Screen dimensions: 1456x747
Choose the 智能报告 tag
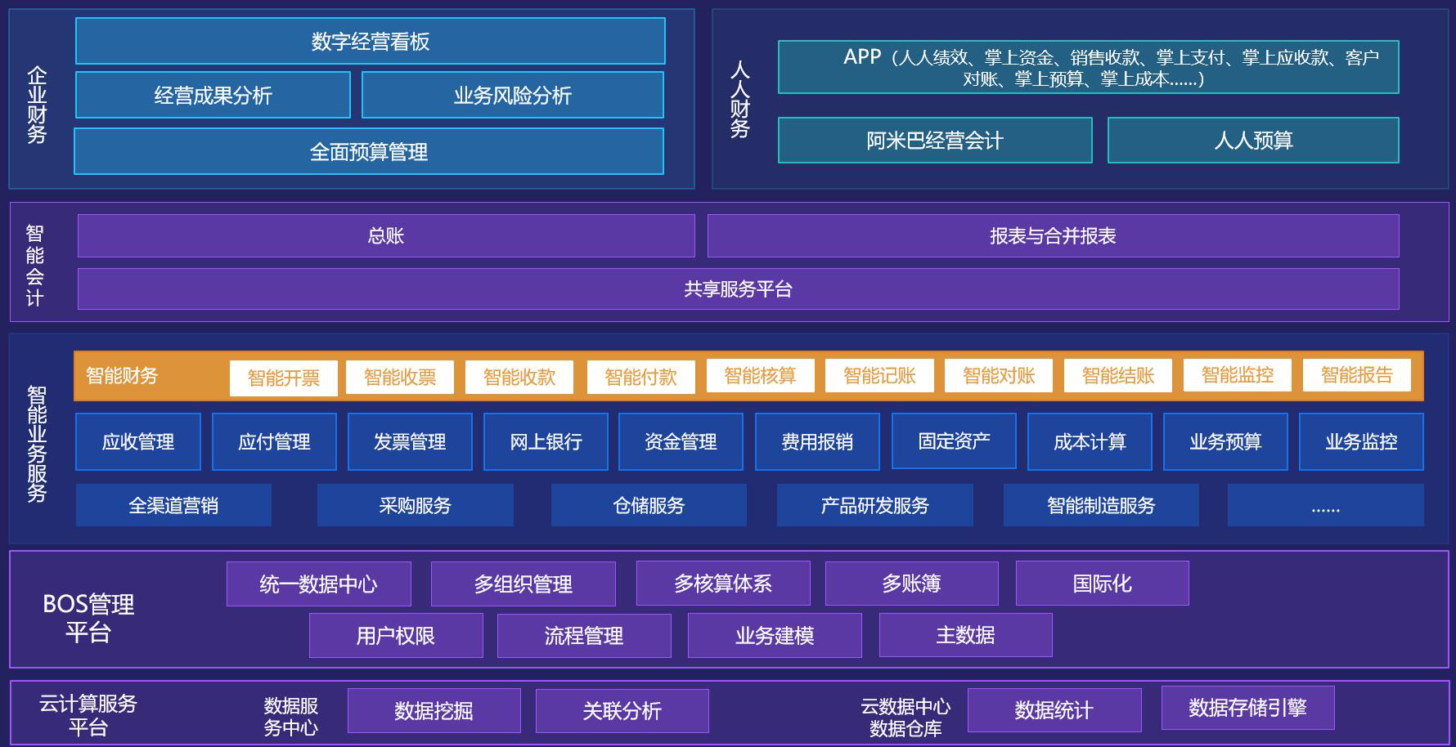point(1356,375)
